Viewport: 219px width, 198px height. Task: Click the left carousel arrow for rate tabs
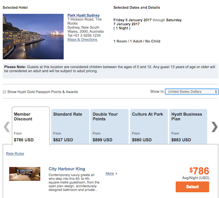7,127
